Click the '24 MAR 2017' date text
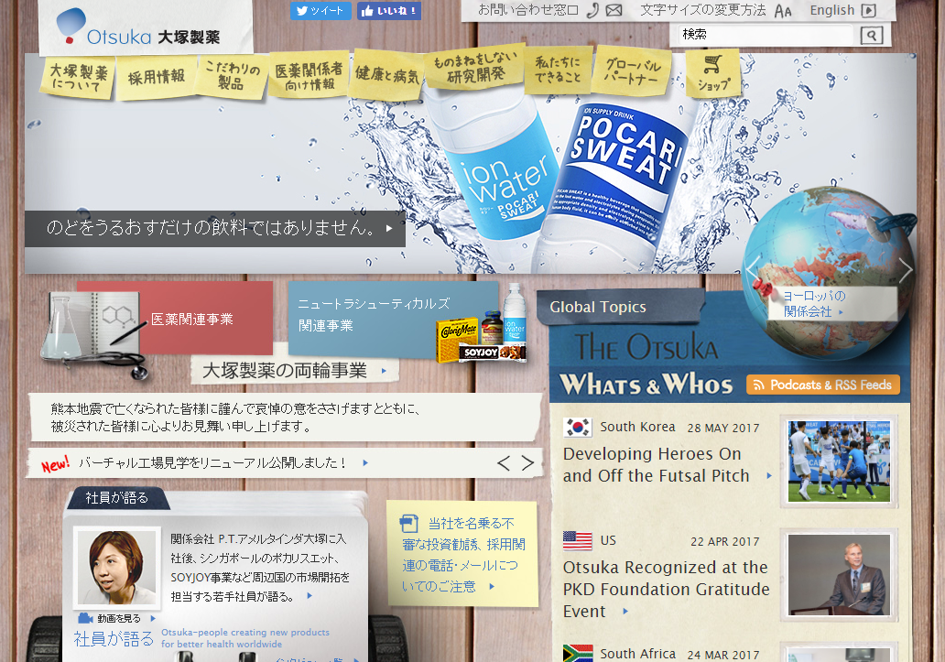Image resolution: width=945 pixels, height=662 pixels. pos(723,655)
